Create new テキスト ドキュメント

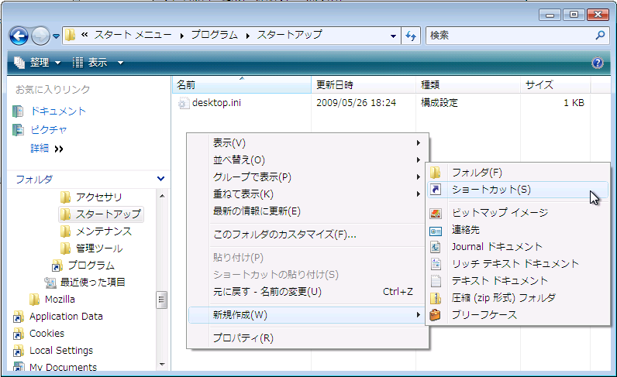click(x=518, y=281)
